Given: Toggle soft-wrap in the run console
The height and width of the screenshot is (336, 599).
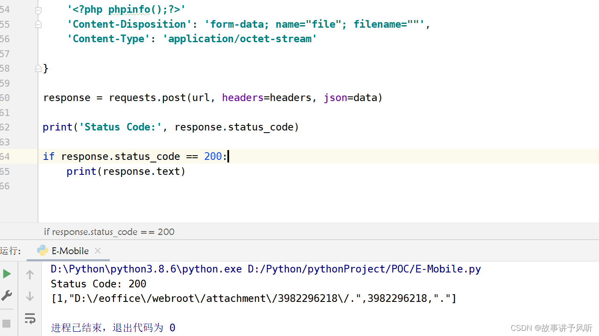Looking at the screenshot, I should [x=29, y=318].
